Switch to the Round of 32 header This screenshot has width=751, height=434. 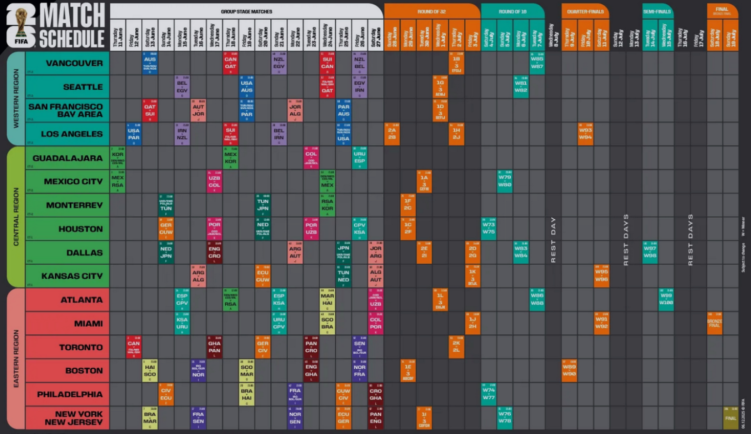431,11
